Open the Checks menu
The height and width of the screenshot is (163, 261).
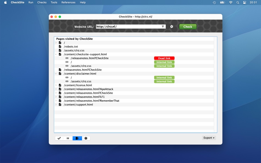[42, 2]
